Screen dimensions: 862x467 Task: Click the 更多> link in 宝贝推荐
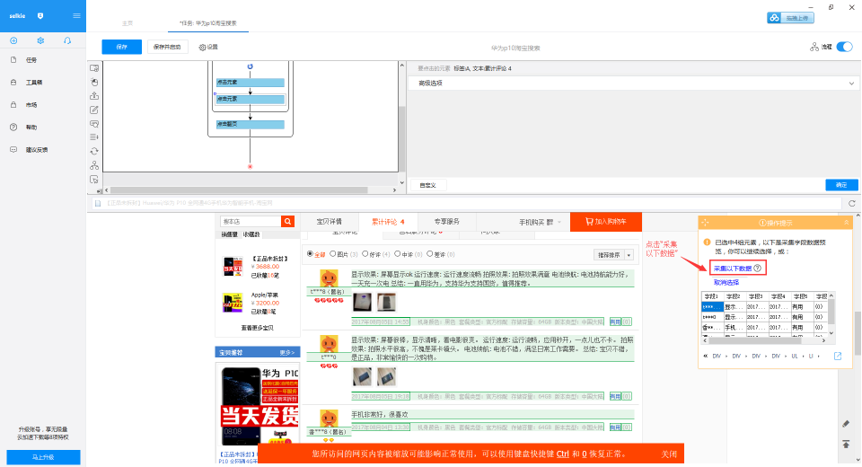click(x=287, y=353)
